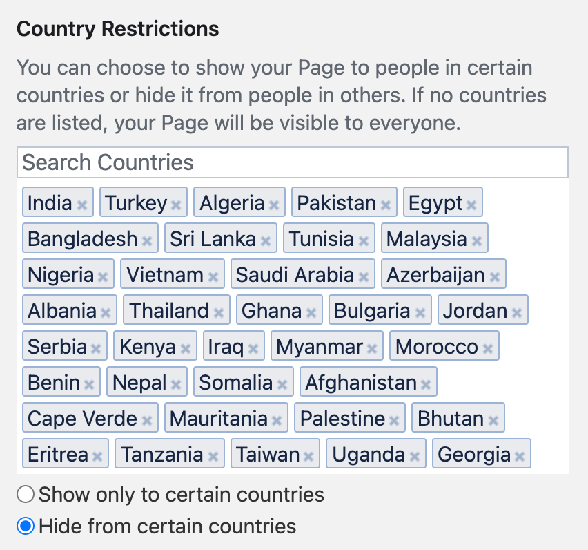Remove Saudi Arabia from the list
The height and width of the screenshot is (550, 588).
click(364, 276)
